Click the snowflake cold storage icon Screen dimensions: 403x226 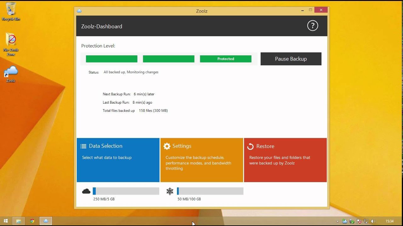coord(170,191)
